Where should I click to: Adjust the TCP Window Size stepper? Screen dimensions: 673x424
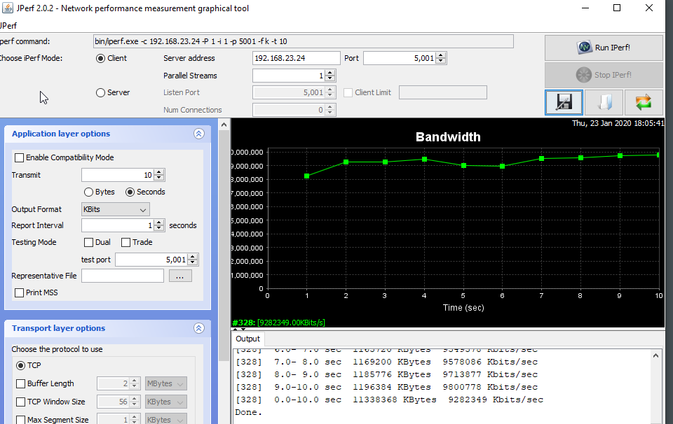135,402
